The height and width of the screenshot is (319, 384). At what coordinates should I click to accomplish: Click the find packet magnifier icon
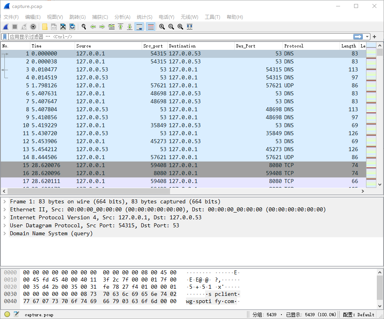point(84,27)
